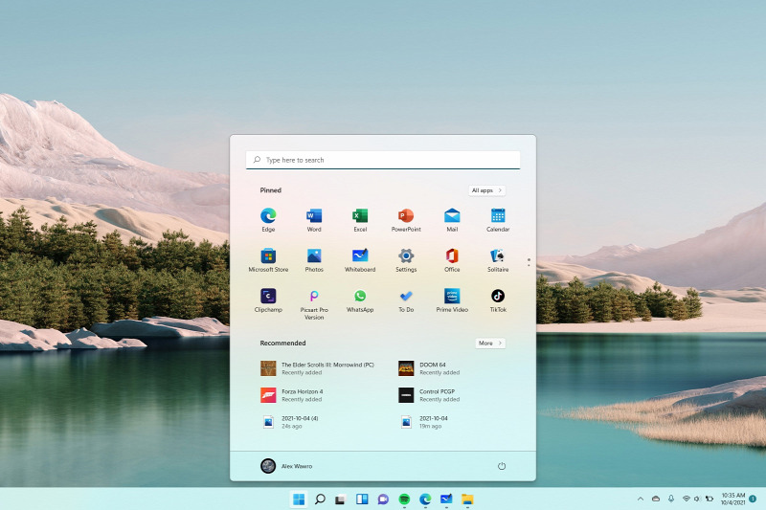The image size is (766, 510).
Task: Open Spotify from the taskbar
Action: pos(404,499)
